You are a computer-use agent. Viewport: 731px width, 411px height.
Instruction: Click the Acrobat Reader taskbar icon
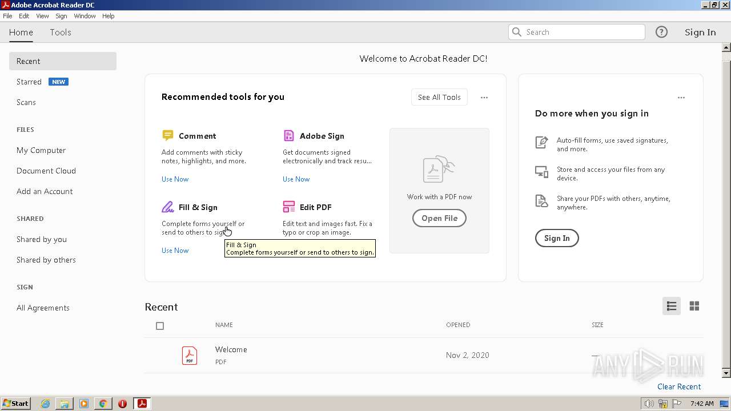[142, 404]
